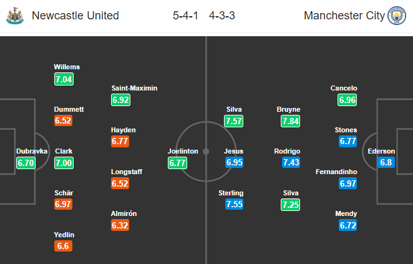
Task: Click the Manchester City club crest
Action: [x=397, y=16]
